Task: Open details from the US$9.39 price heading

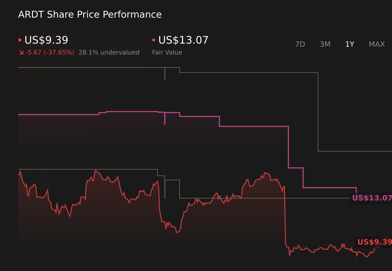Action: click(46, 40)
